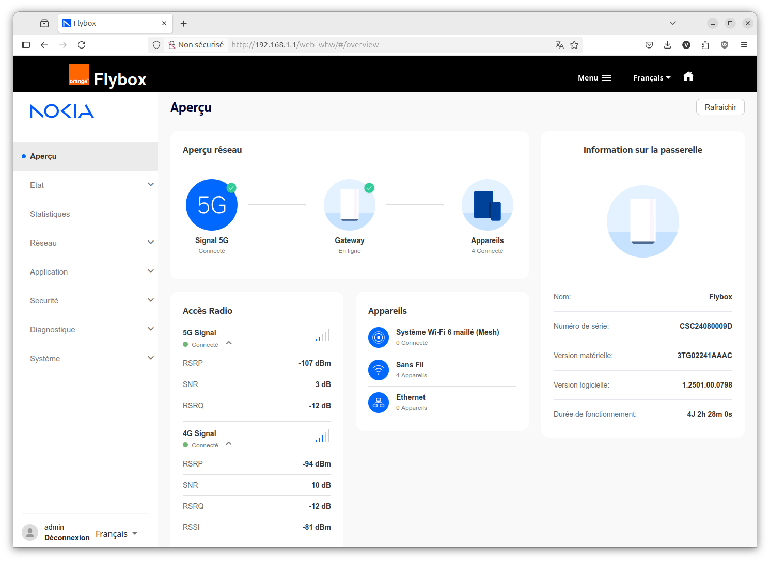Click the browser reload button
The height and width of the screenshot is (562, 770).
tap(82, 45)
